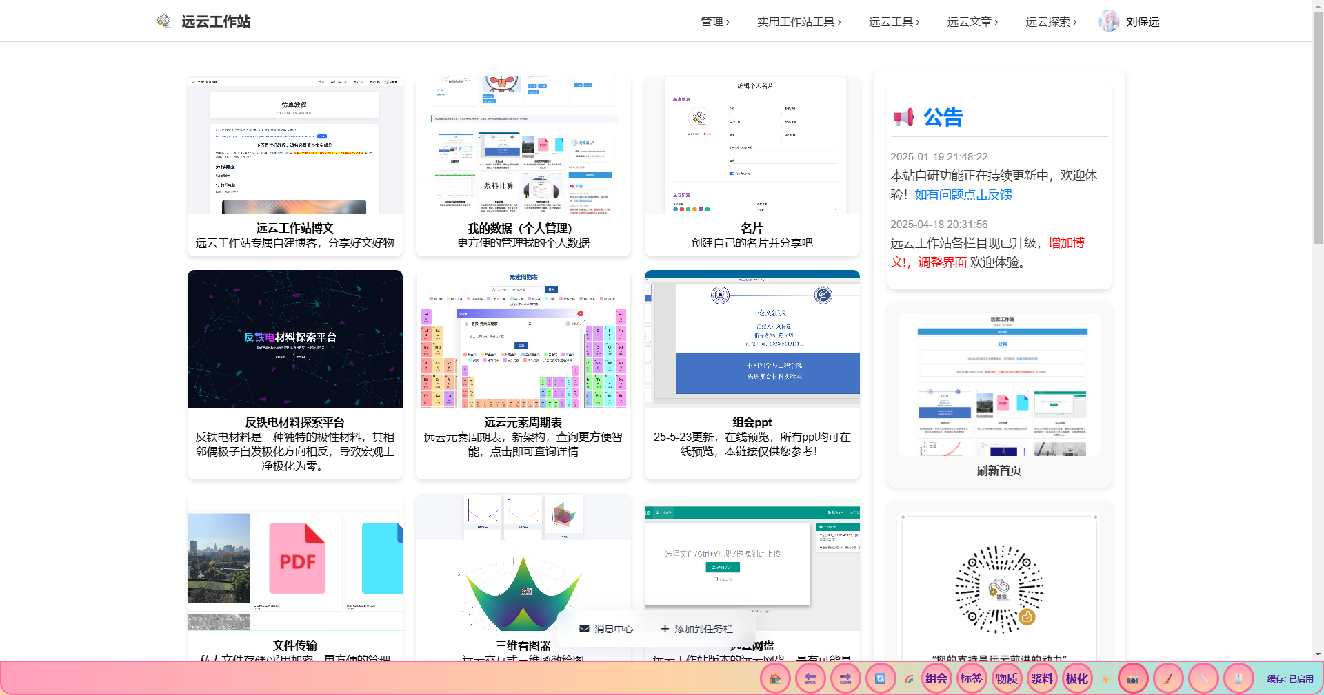Click the home icon in bottom taskbar
Image resolution: width=1324 pixels, height=695 pixels.
coord(775,678)
